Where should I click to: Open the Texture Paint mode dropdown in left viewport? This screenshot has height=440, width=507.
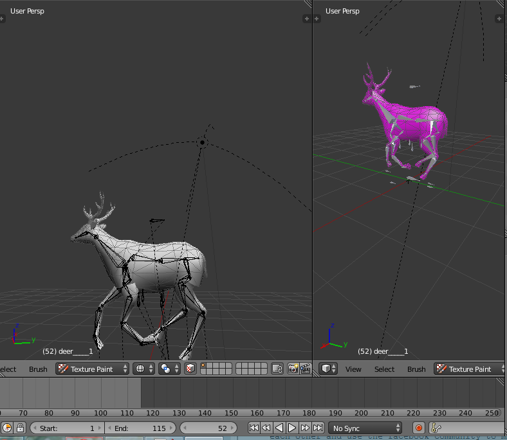tap(92, 369)
